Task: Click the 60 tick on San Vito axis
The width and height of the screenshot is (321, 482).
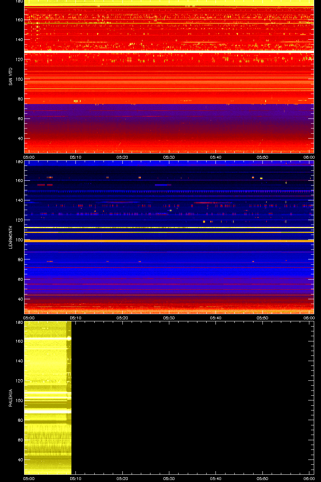Action: pos(20,119)
